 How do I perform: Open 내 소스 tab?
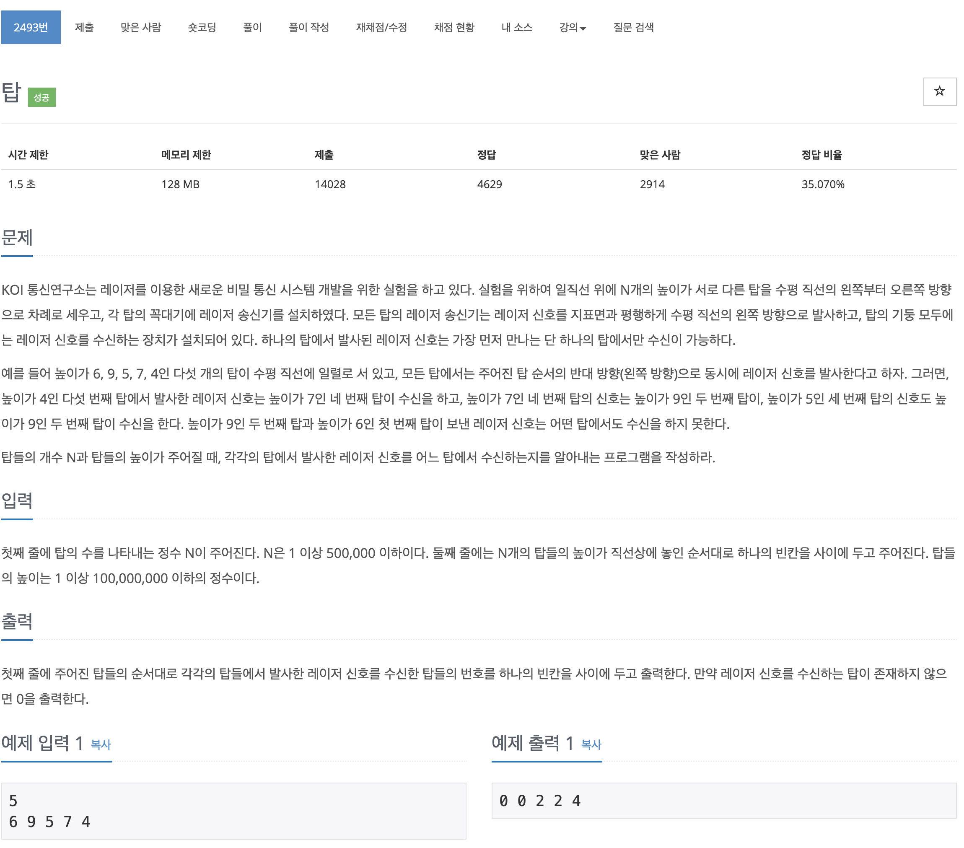pyautogui.click(x=516, y=27)
